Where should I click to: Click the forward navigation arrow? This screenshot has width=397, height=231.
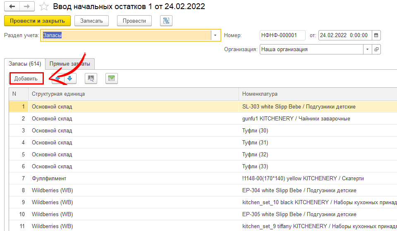coord(27,7)
